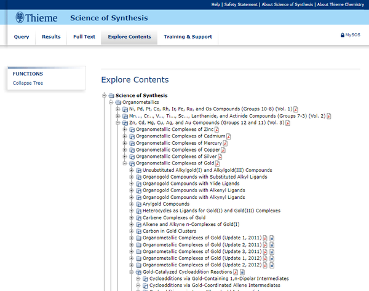Open document icon for Gold Update 2, 2011
Viewport: 369px width, 291px height.
coord(272,245)
